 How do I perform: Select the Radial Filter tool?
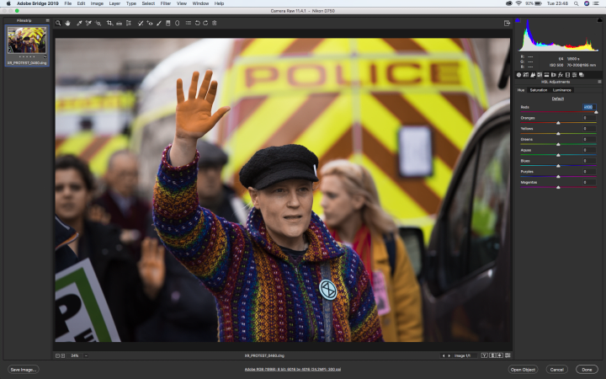click(x=178, y=24)
